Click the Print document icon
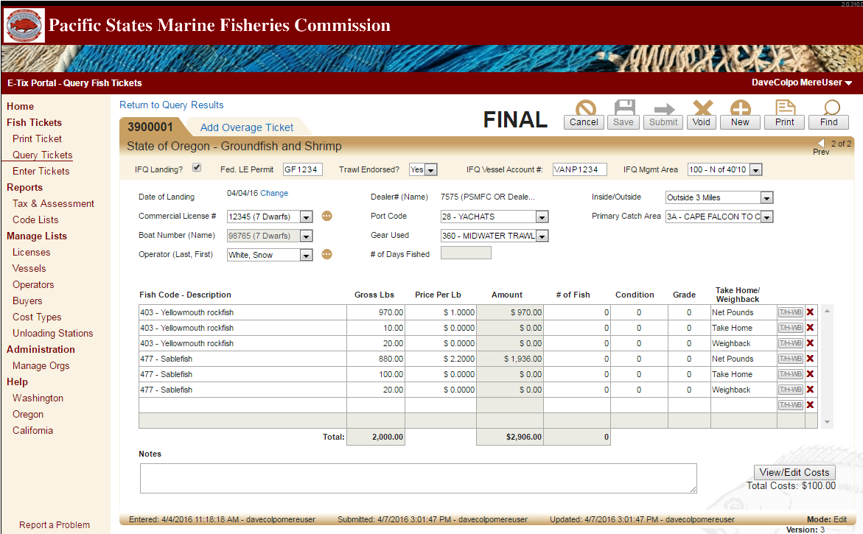The width and height of the screenshot is (863, 534). tap(785, 108)
